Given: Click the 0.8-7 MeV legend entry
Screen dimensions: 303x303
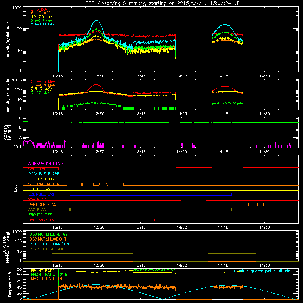Looking at the screenshot, I should coord(41,89).
